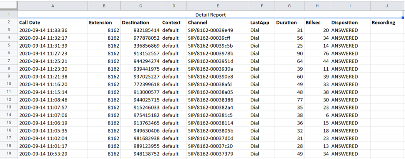
Task: Select the Destination header cell
Action: [x=140, y=22]
